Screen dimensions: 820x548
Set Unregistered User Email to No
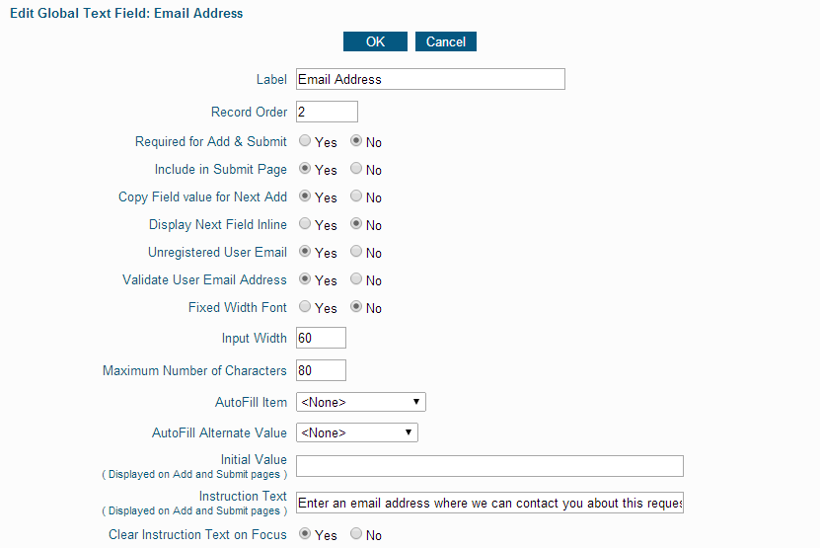(356, 251)
